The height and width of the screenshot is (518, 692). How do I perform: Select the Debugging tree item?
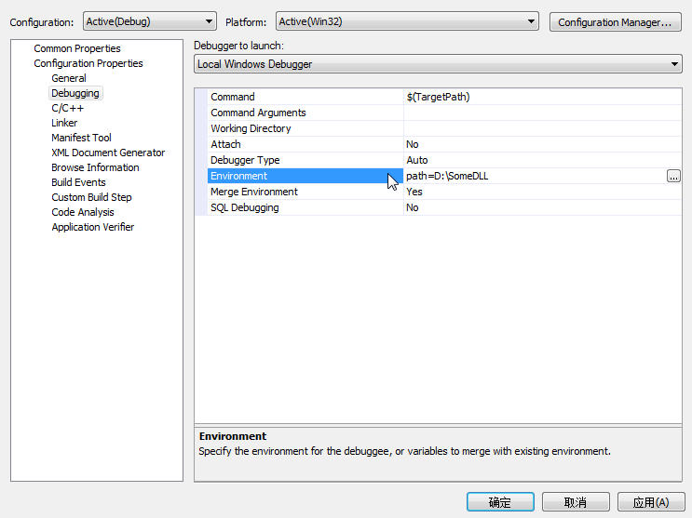tap(75, 93)
